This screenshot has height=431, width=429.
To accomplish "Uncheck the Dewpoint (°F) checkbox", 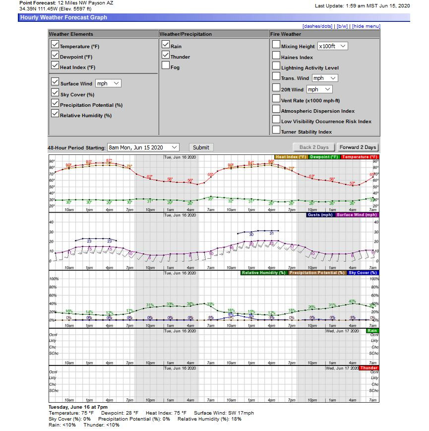I will point(55,55).
